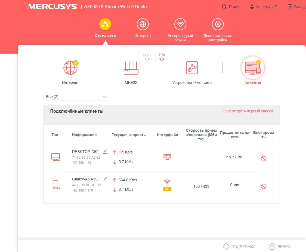The width and height of the screenshot is (306, 252).
Task: Click MAC address 42-22-19-8E-1C-C9
Action: (86, 185)
